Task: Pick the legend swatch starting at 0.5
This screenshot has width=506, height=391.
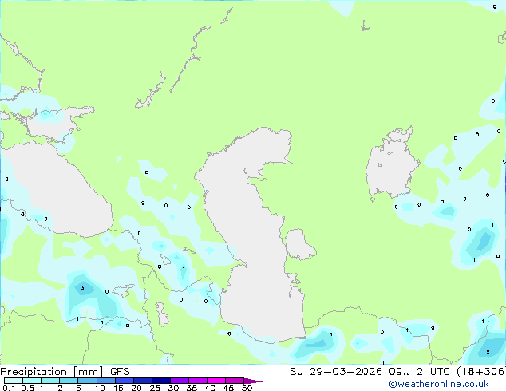Action: click(32, 381)
